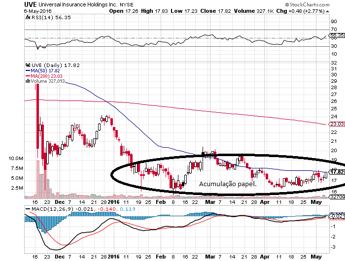This screenshot has height=261, width=345.
Task: Click the UVE ticker symbol in the header
Action: 31,4
